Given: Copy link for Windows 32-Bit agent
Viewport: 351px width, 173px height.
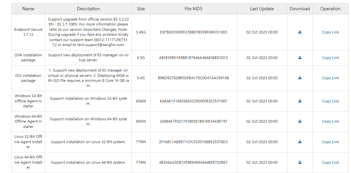Looking at the screenshot, I should pos(330,101).
